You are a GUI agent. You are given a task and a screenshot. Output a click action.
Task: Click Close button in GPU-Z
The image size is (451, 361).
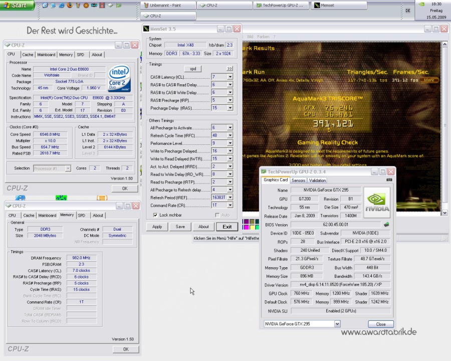381,324
